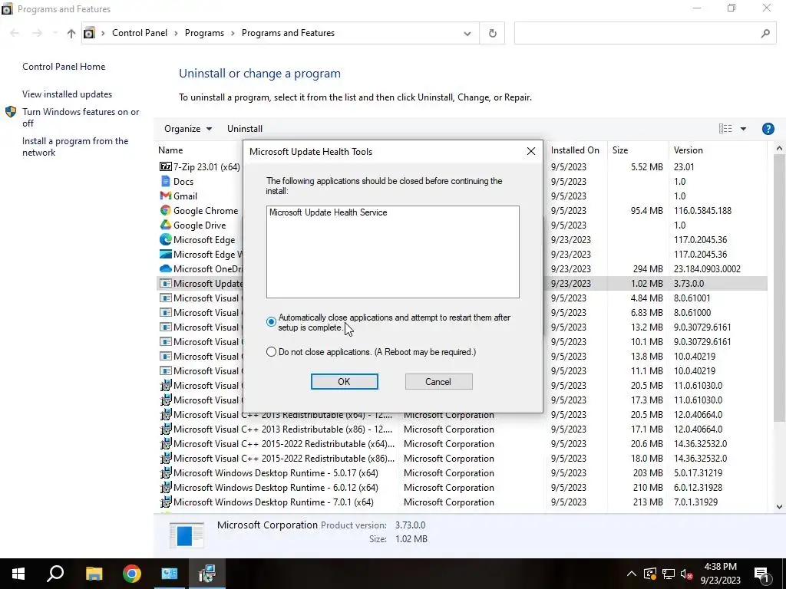Click the installer taskbar icon

(x=207, y=574)
